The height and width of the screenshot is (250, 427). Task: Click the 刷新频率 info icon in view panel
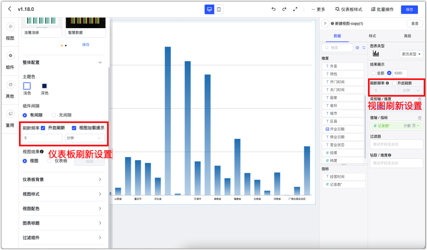(387, 83)
